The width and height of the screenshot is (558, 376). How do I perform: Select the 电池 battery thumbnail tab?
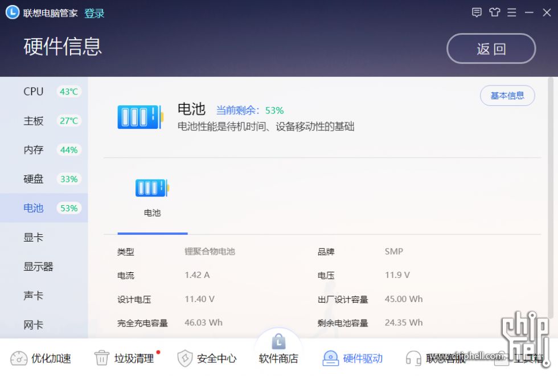coord(153,198)
